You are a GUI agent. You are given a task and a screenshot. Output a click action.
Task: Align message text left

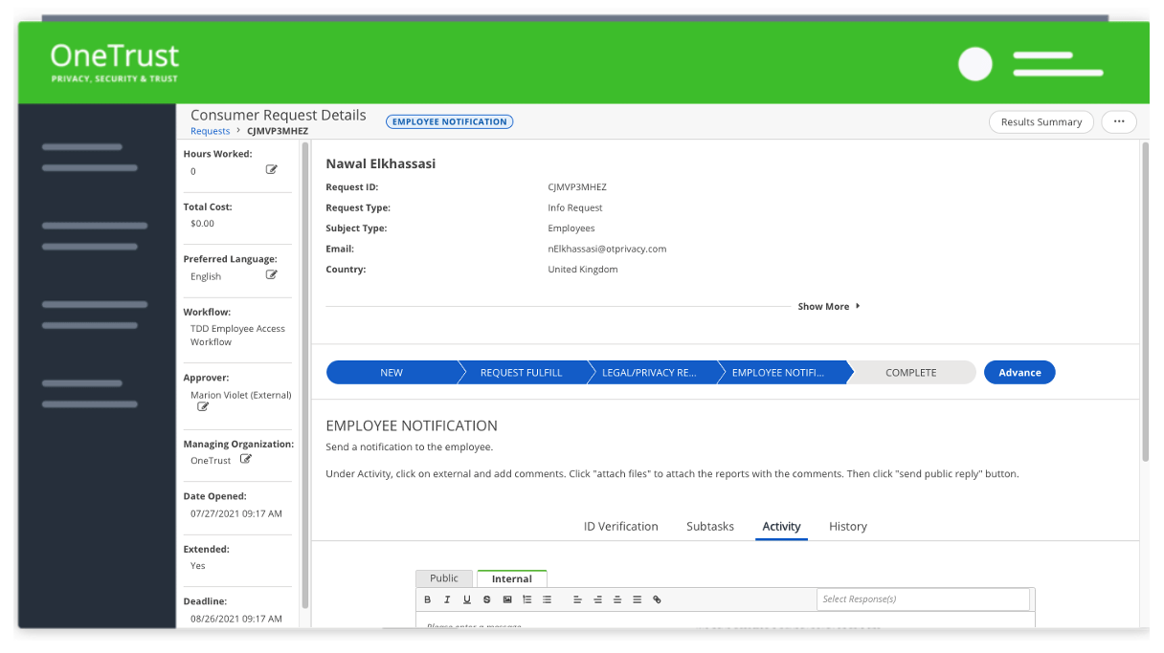point(577,599)
